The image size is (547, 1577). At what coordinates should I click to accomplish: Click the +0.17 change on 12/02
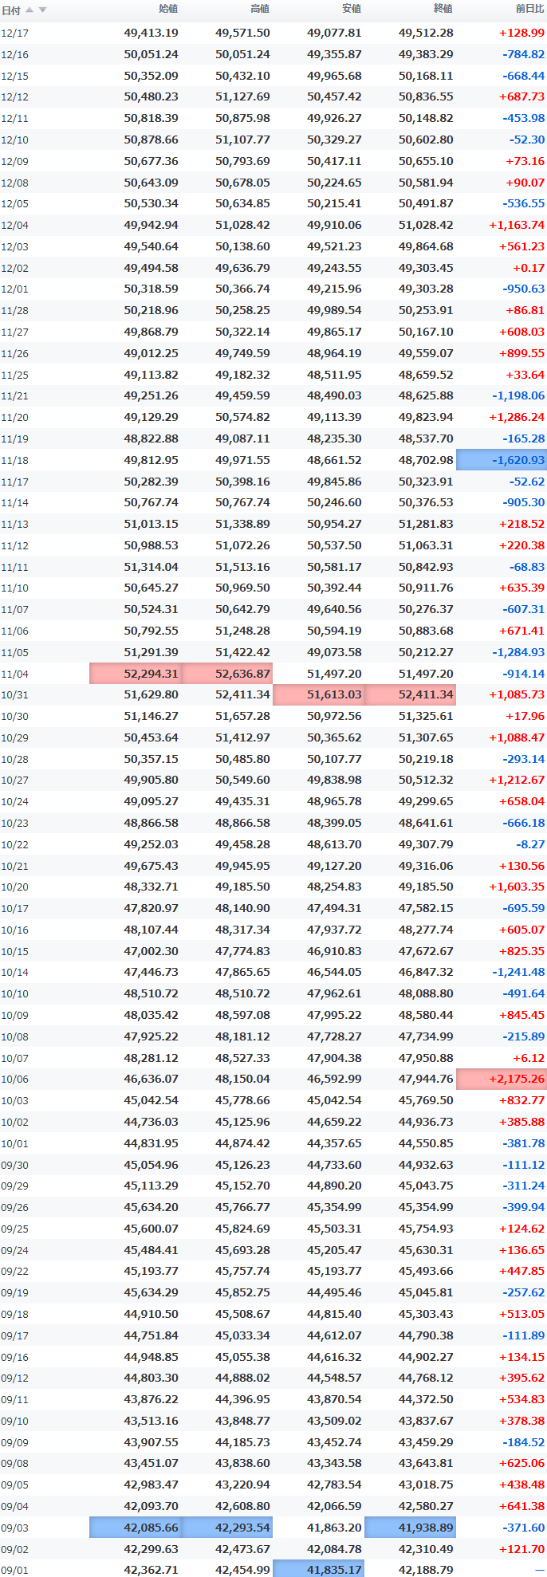[529, 268]
